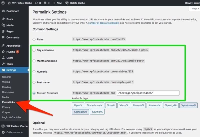Image resolution: width=200 pixels, height=137 pixels.
Task: Open the Permalinks settings submenu item
Action: (8, 102)
